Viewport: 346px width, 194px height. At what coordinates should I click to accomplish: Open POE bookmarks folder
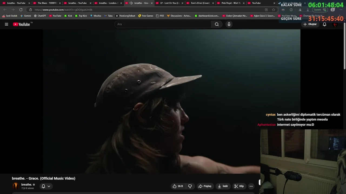[160, 16]
